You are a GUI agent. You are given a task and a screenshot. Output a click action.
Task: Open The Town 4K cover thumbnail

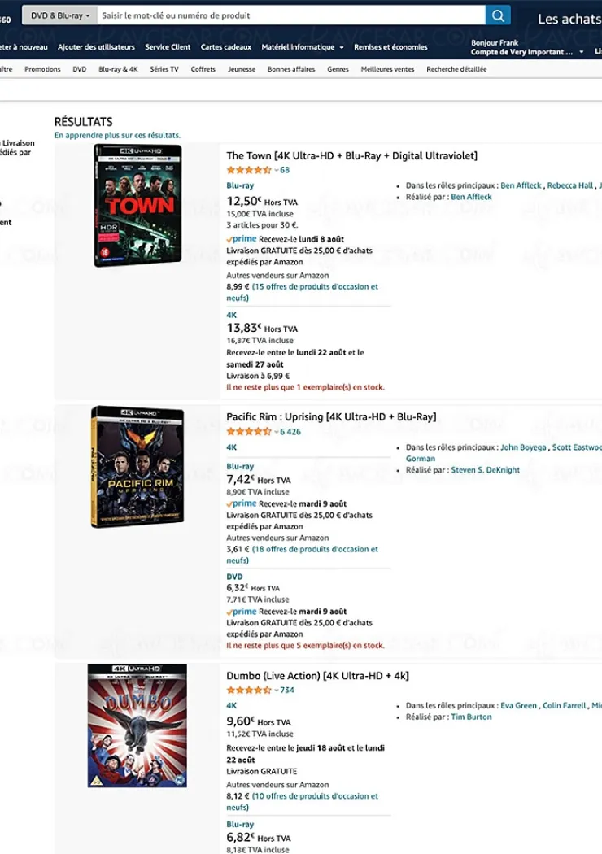point(137,205)
